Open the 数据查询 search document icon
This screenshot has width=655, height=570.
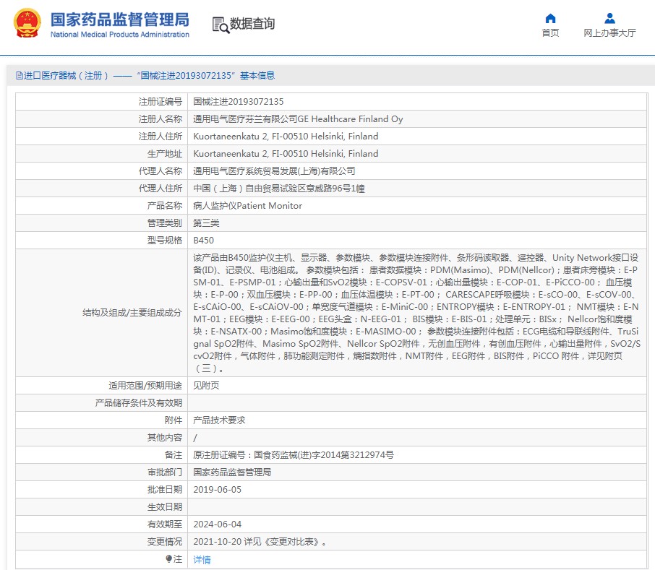point(220,25)
